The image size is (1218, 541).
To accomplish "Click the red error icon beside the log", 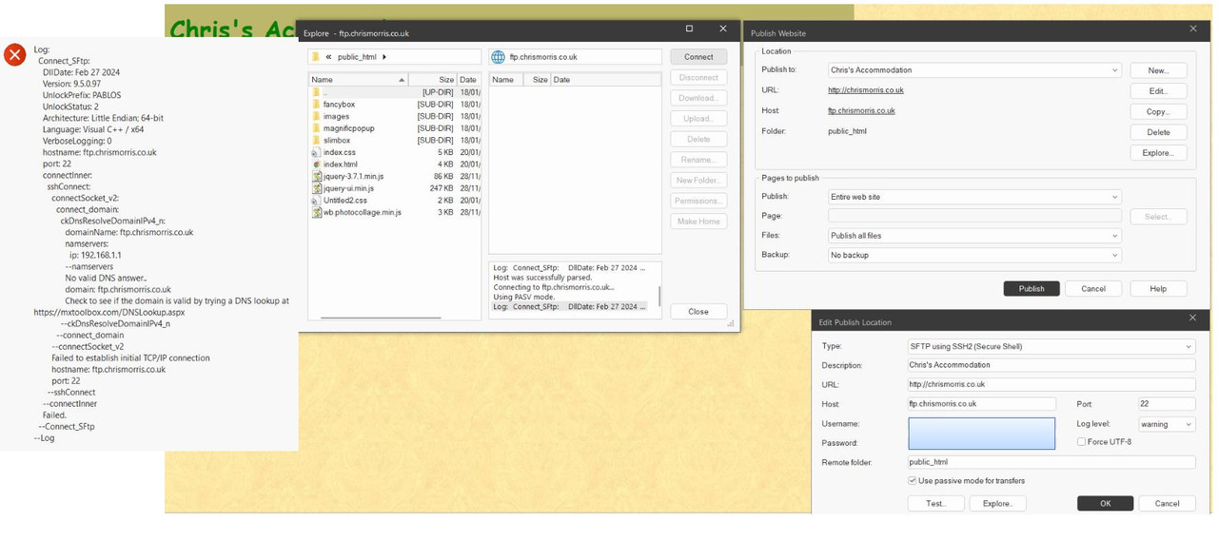I will pyautogui.click(x=14, y=54).
